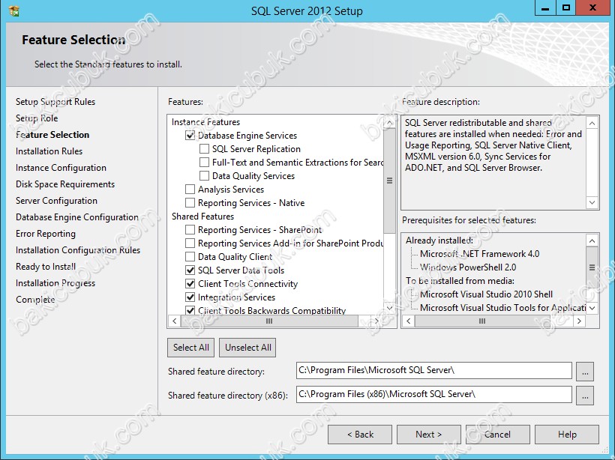
Task: Select Server Configuration step
Action: (56, 201)
